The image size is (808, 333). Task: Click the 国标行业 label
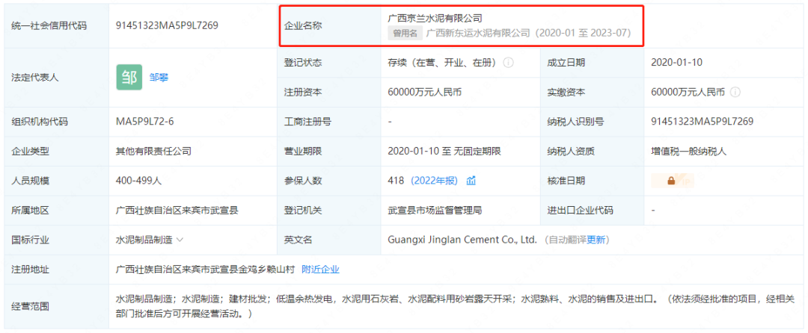click(31, 240)
